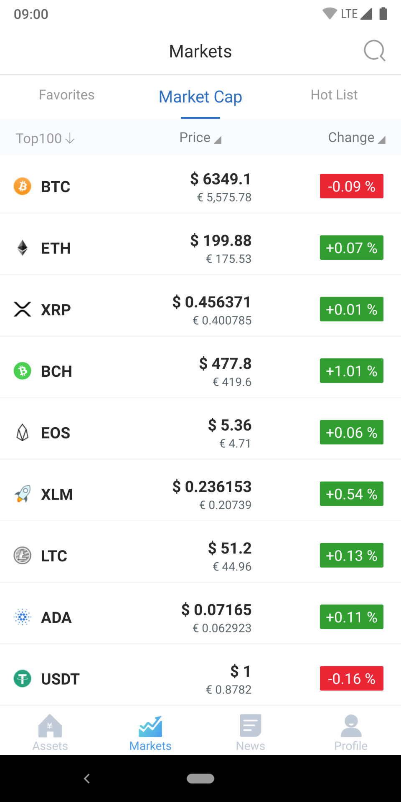
Task: Sort by the Change column
Action: (356, 138)
